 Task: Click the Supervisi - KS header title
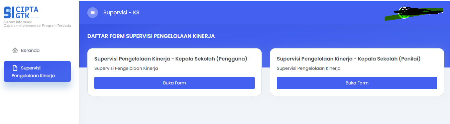[121, 13]
